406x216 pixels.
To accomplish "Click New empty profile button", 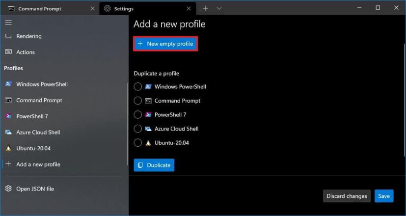I will pyautogui.click(x=166, y=44).
